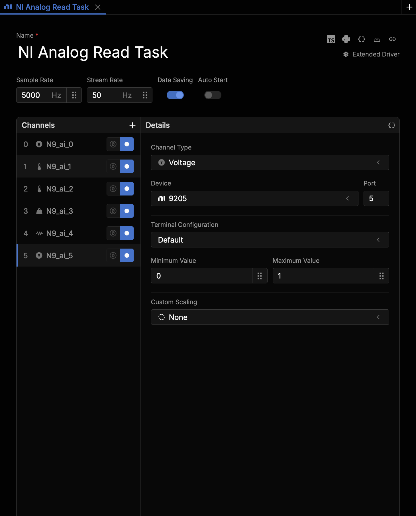
Task: Click the NI logo in the tab
Action: 8,7
